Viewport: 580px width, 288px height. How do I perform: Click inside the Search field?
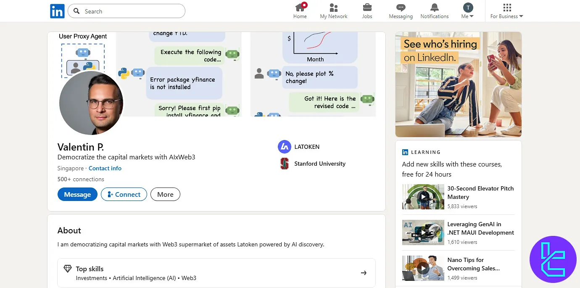(x=130, y=11)
